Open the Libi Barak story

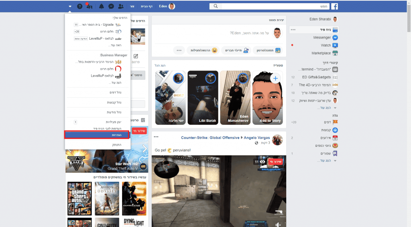[x=203, y=98]
